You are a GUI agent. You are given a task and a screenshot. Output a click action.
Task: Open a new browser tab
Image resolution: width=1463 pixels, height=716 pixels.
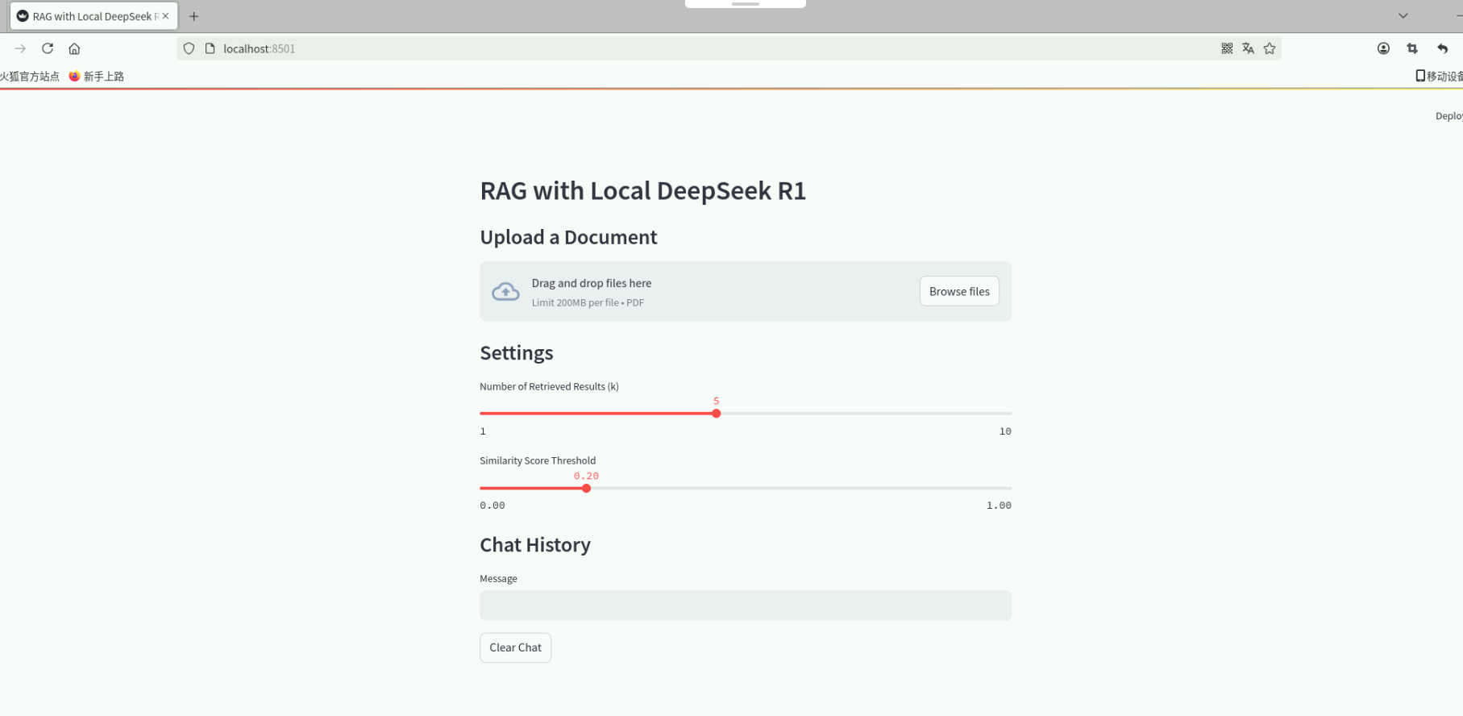coord(193,16)
